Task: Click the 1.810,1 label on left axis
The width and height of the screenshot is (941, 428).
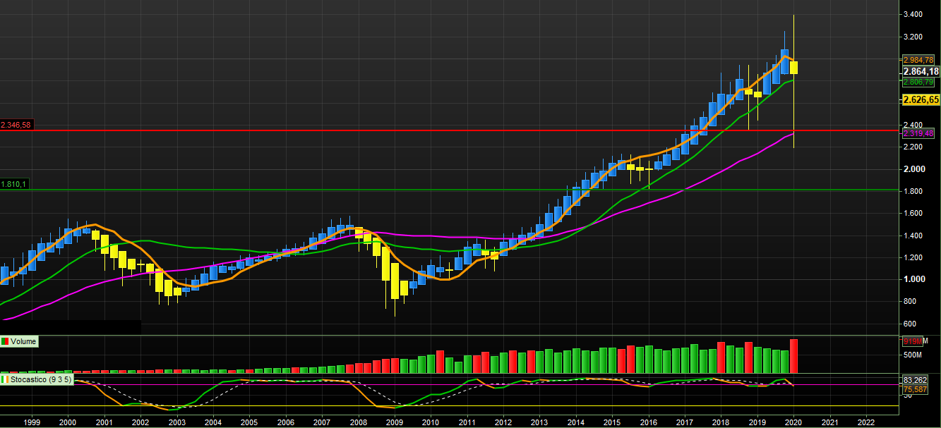Action: 14,184
